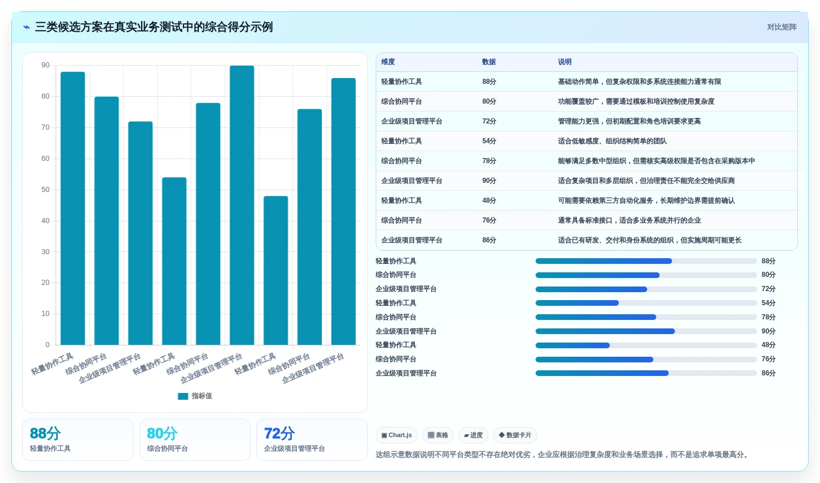Open the 88分 轻量协作工具 summary card

click(x=78, y=440)
